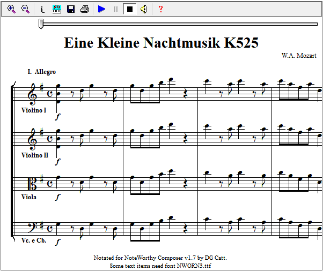
Task: Click the playback position slider thumb
Action: [41, 24]
